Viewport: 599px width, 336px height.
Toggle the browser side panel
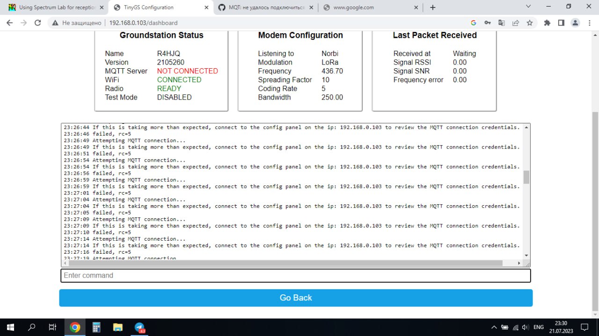click(561, 22)
